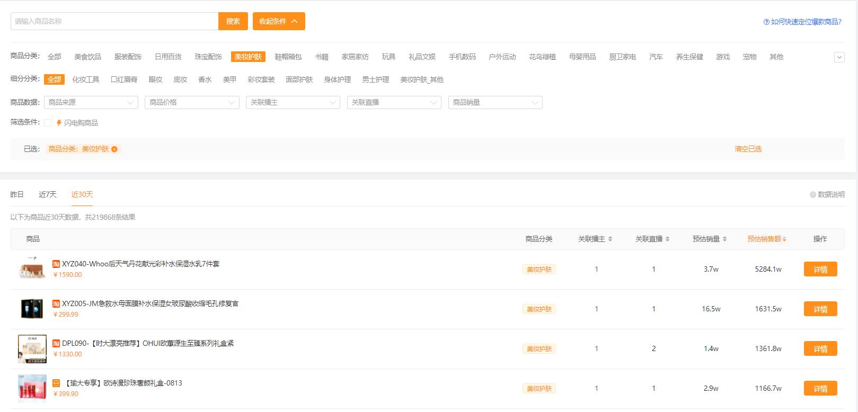Image resolution: width=858 pixels, height=412 pixels.
Task: Choose the 日用百货 category
Action: [x=168, y=57]
